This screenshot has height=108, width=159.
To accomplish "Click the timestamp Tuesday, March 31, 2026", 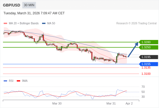I will tap(22, 13).
